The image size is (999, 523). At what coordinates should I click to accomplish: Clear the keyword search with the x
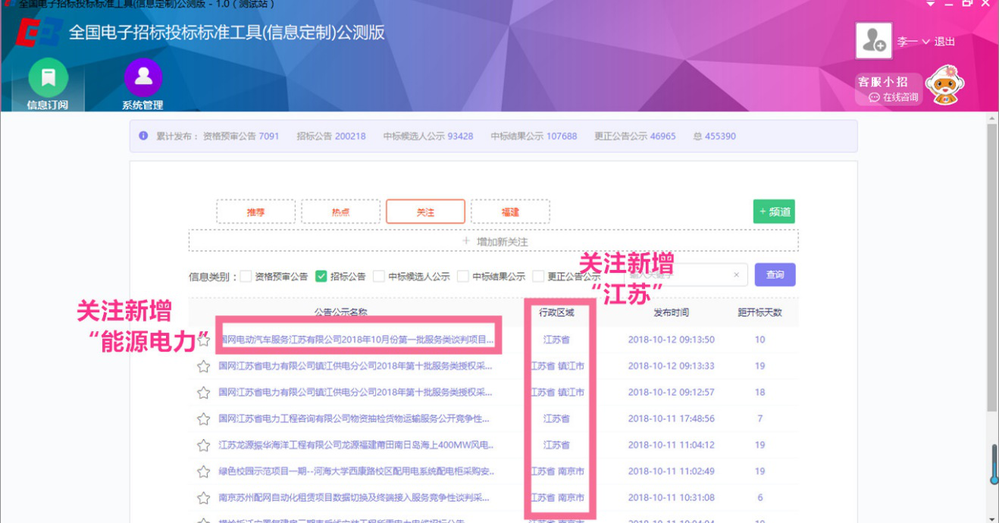(x=736, y=275)
